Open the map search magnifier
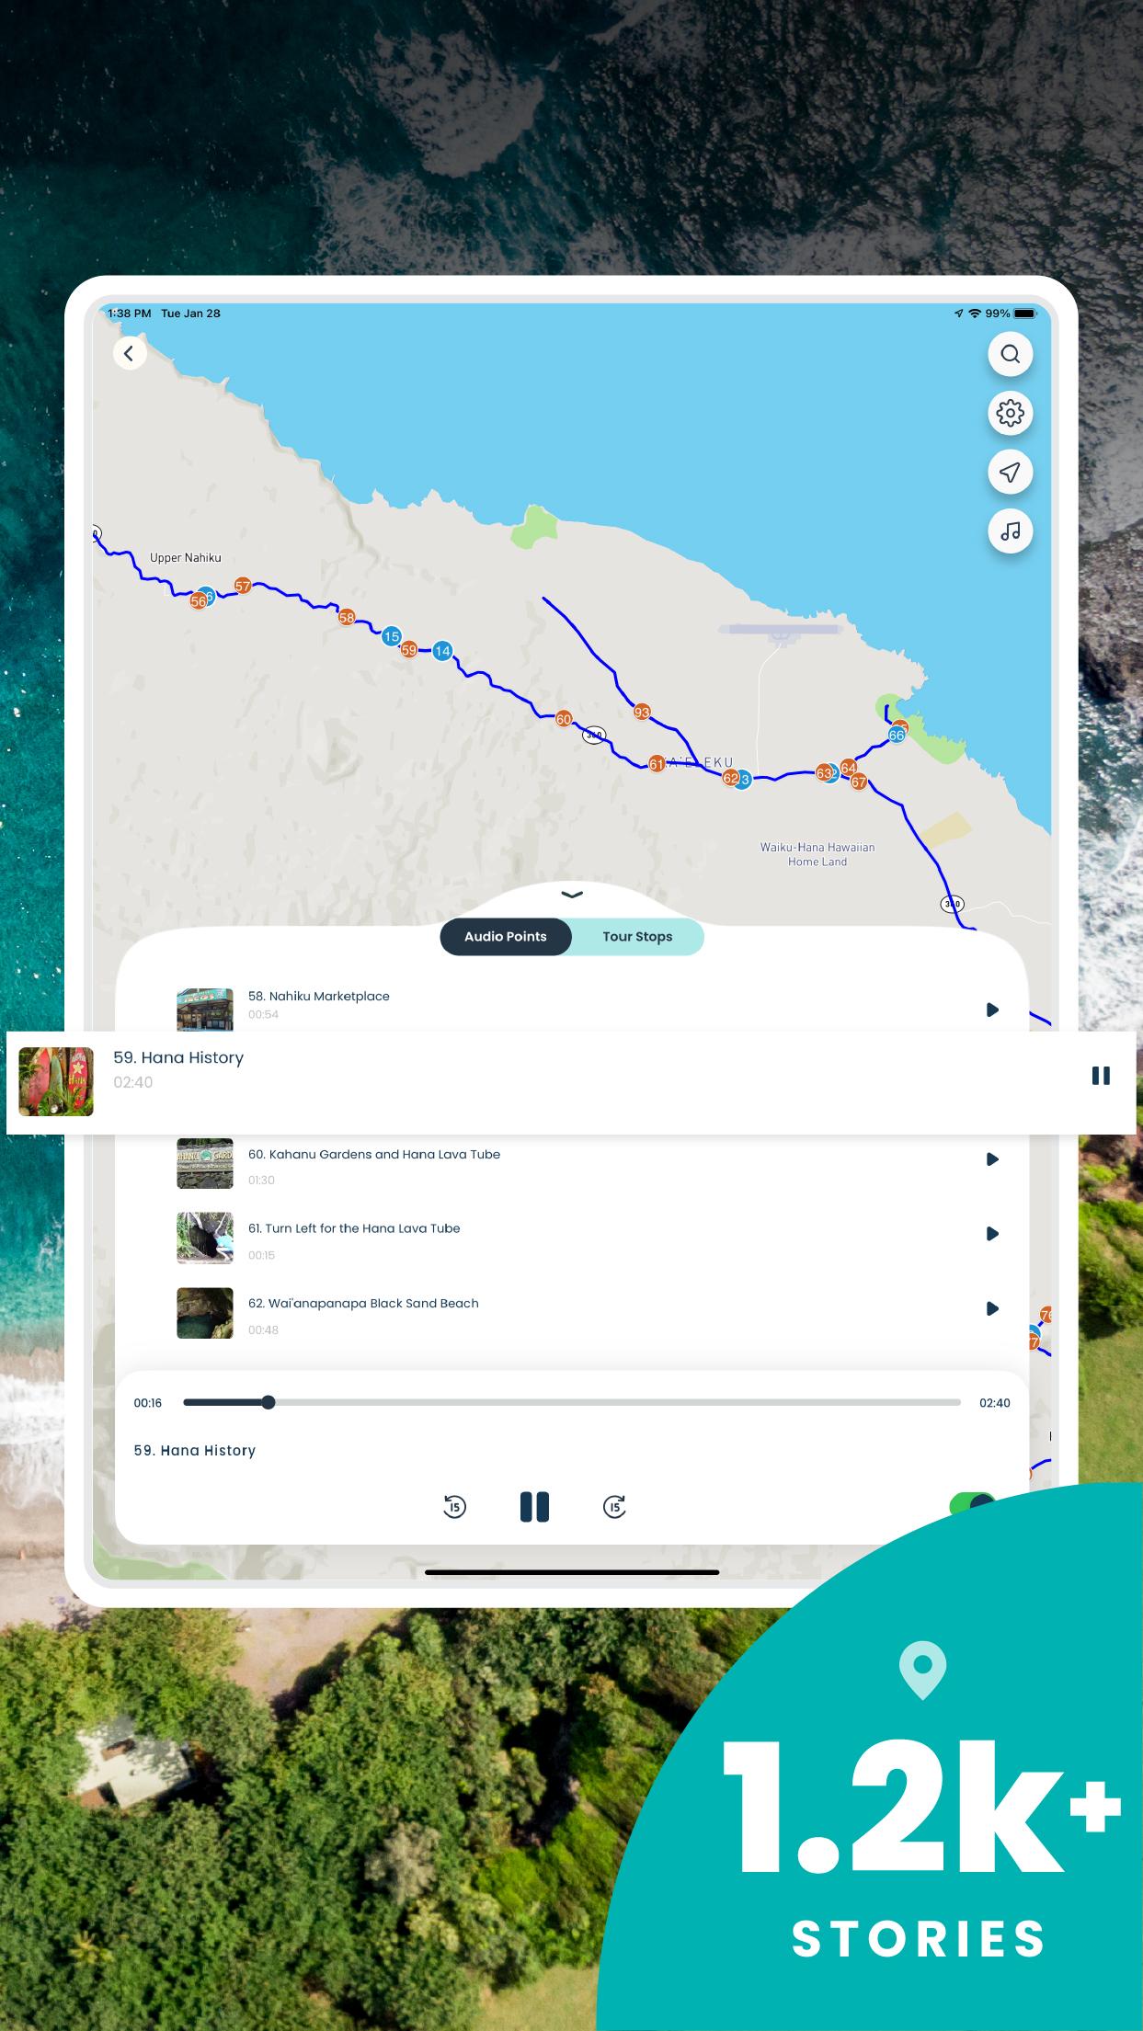This screenshot has height=2031, width=1143. point(1010,354)
